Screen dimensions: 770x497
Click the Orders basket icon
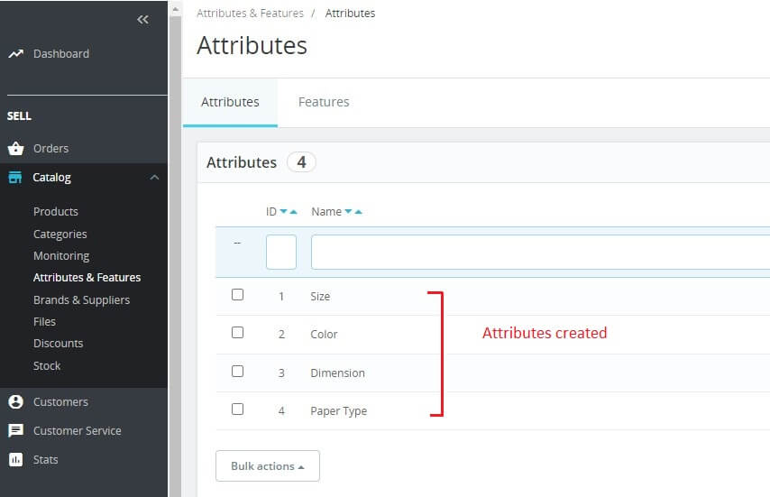[15, 148]
